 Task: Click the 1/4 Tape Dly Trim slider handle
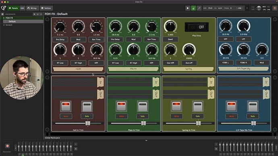pyautogui.click(x=253, y=123)
